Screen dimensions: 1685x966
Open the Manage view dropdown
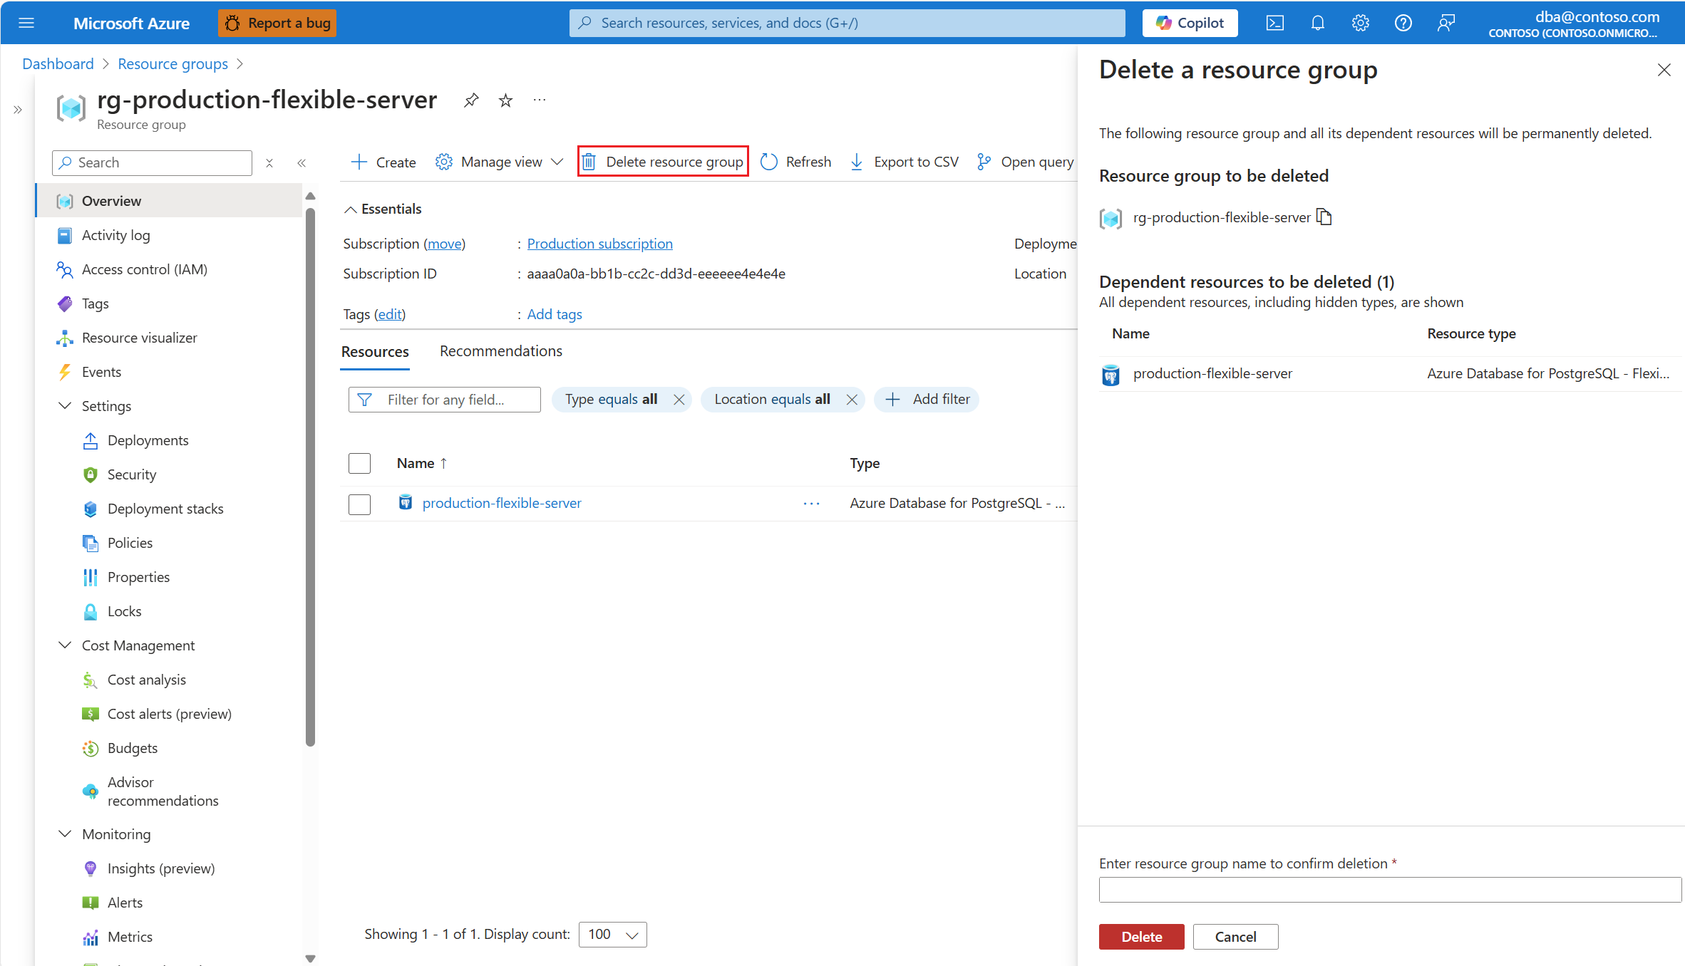pyautogui.click(x=500, y=162)
